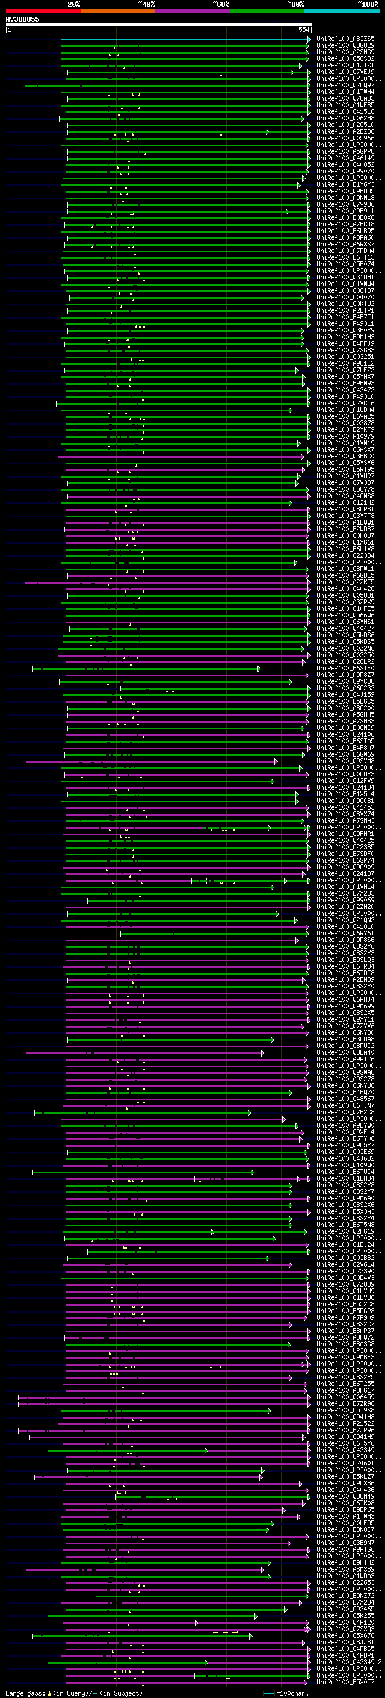This screenshot has height=1698, width=385.
Task: Select label UniRef100_Q03251
Action: point(345,357)
